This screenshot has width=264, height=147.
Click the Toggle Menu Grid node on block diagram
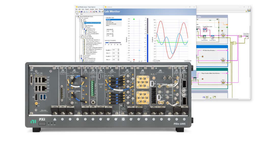tap(205, 30)
